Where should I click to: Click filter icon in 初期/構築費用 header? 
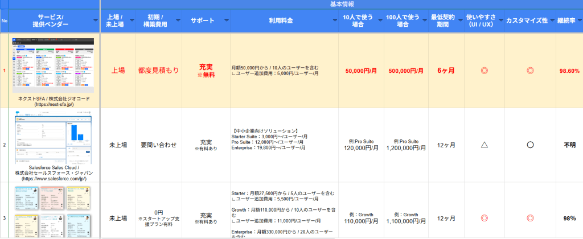[177, 21]
